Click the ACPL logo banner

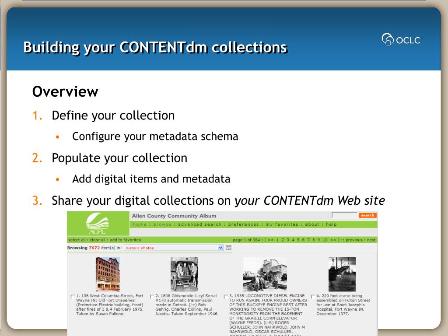[x=98, y=224]
